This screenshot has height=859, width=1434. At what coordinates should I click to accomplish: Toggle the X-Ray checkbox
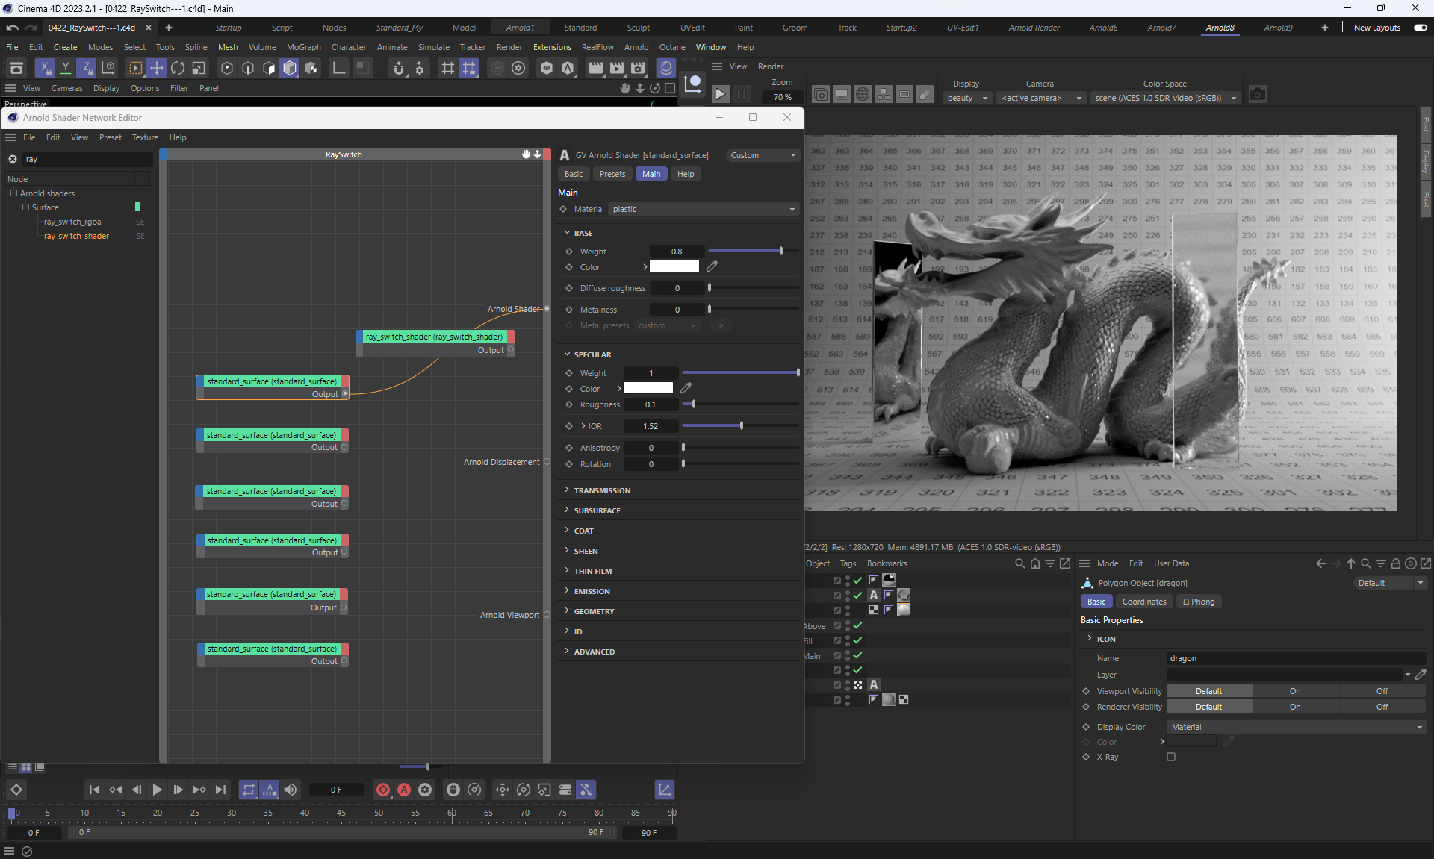click(1171, 757)
